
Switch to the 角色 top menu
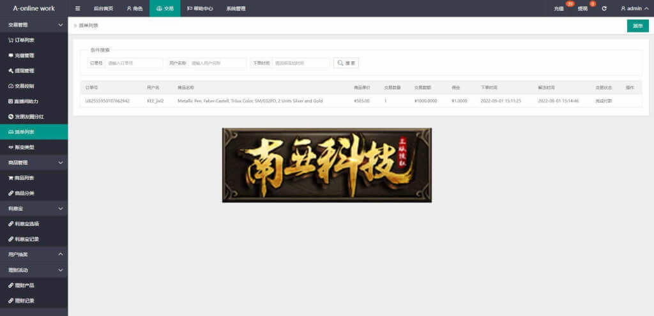(x=135, y=8)
